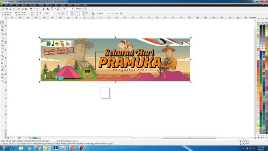The image size is (268, 151).
Task: Open the Outline tool flyout
Action: point(2,74)
